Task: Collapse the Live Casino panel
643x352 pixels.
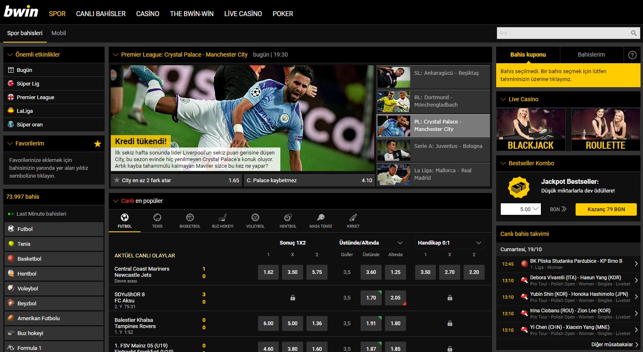Action: coord(503,99)
